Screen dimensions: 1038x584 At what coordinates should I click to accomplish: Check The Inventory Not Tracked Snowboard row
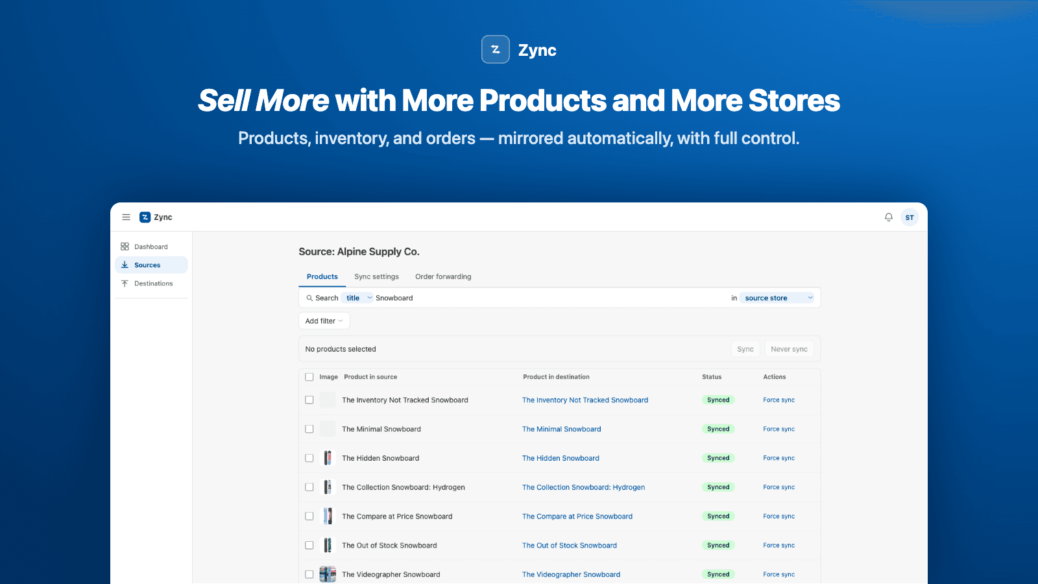click(309, 400)
